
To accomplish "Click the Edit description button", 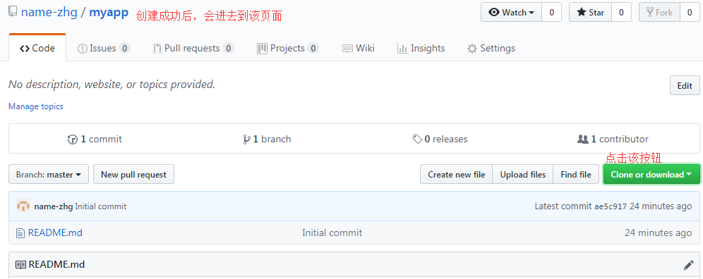I will point(685,85).
